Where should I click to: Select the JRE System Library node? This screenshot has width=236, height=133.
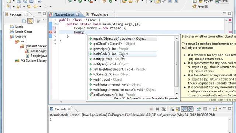31,61
